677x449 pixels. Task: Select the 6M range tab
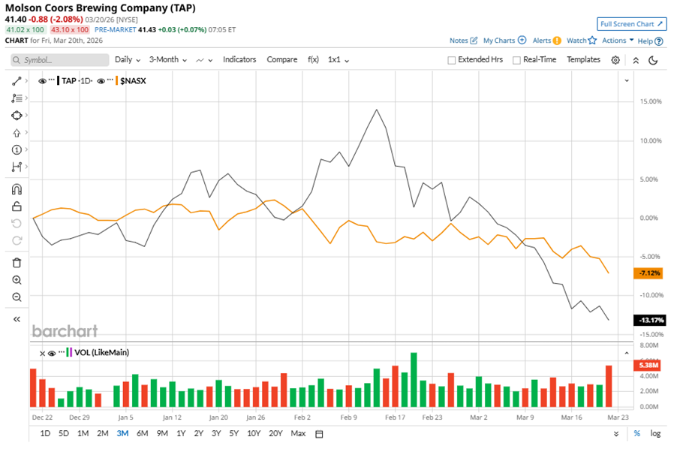pos(143,433)
